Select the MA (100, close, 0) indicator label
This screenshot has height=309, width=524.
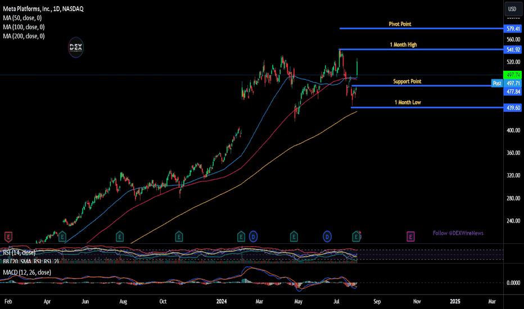24,27
